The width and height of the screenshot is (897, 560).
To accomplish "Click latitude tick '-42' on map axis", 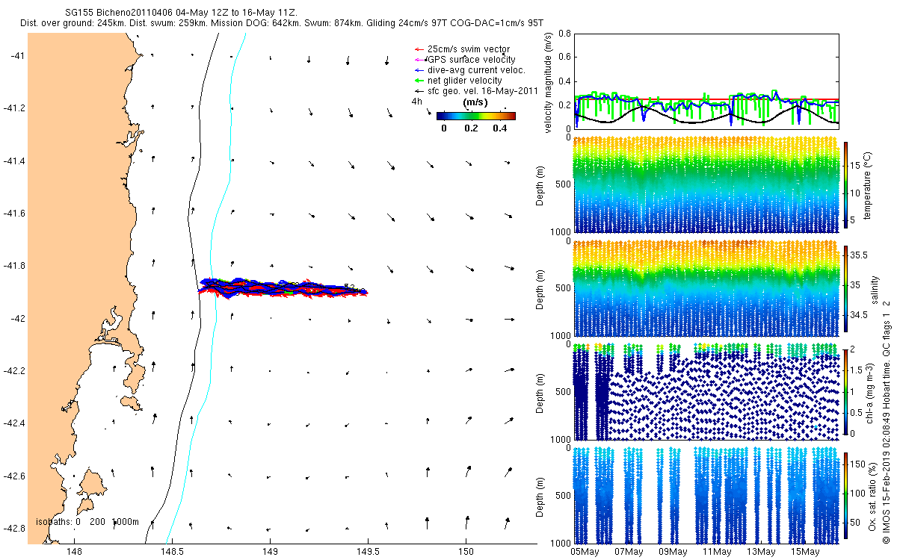I will [16, 319].
